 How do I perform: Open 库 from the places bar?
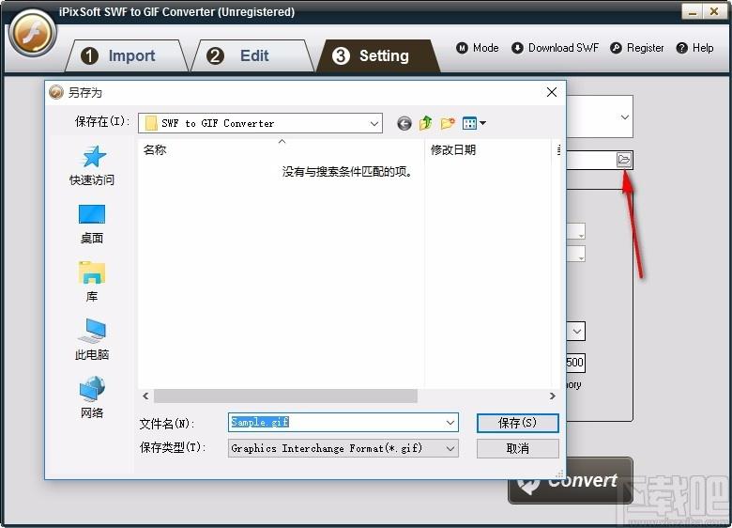tap(92, 282)
